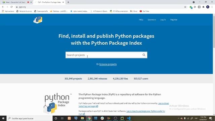Open the XAMPP taskbar icon

[x=69, y=118]
